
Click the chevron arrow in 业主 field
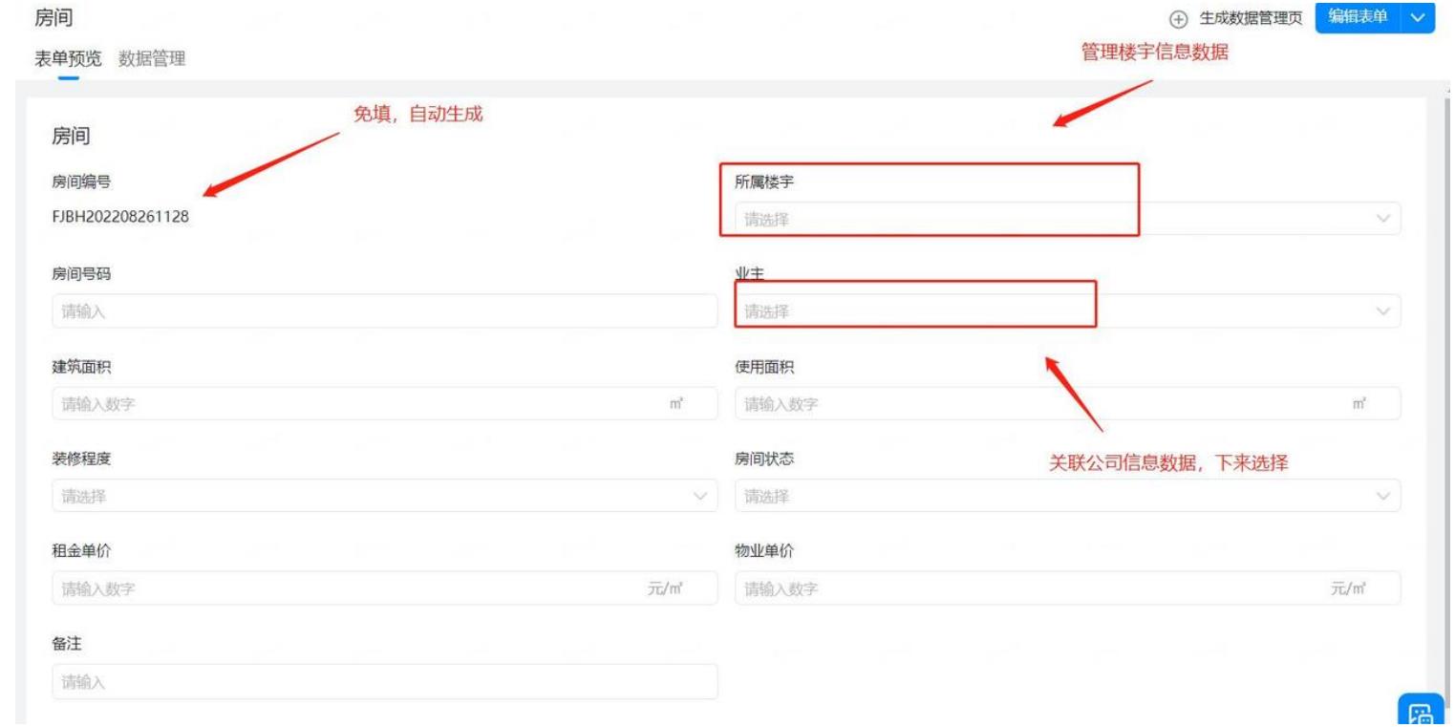[1381, 310]
